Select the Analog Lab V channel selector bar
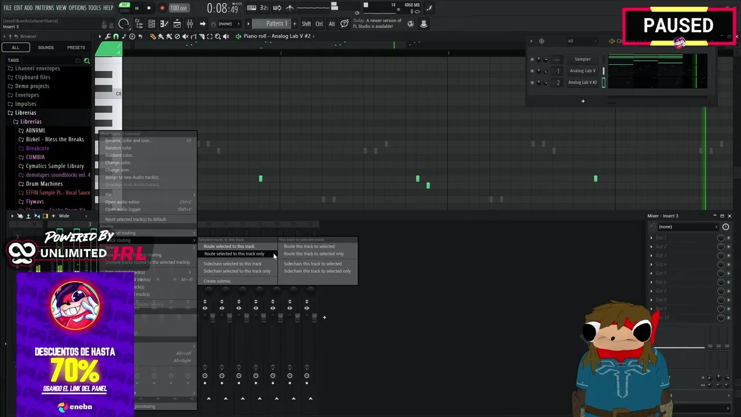Screen dimensions: 741x417 (603, 71)
